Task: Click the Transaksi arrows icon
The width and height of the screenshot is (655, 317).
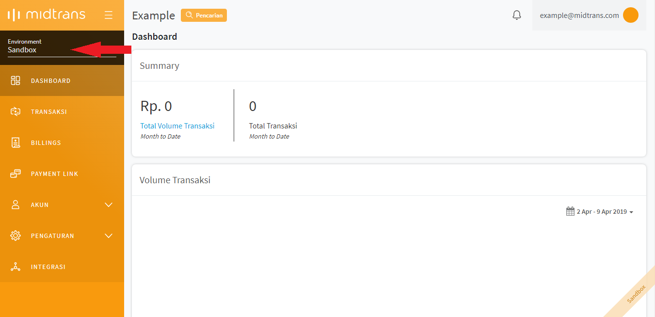Action: [16, 111]
